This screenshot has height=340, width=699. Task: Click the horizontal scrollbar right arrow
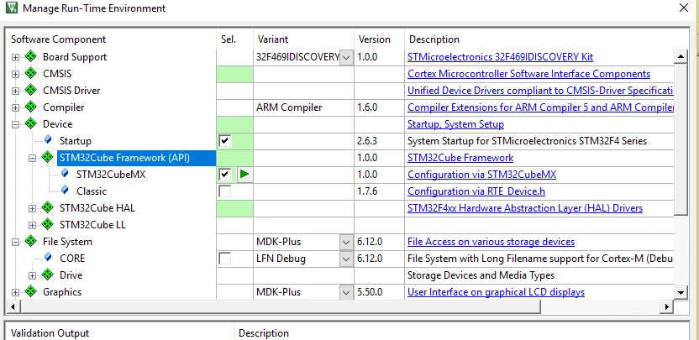coord(667,306)
